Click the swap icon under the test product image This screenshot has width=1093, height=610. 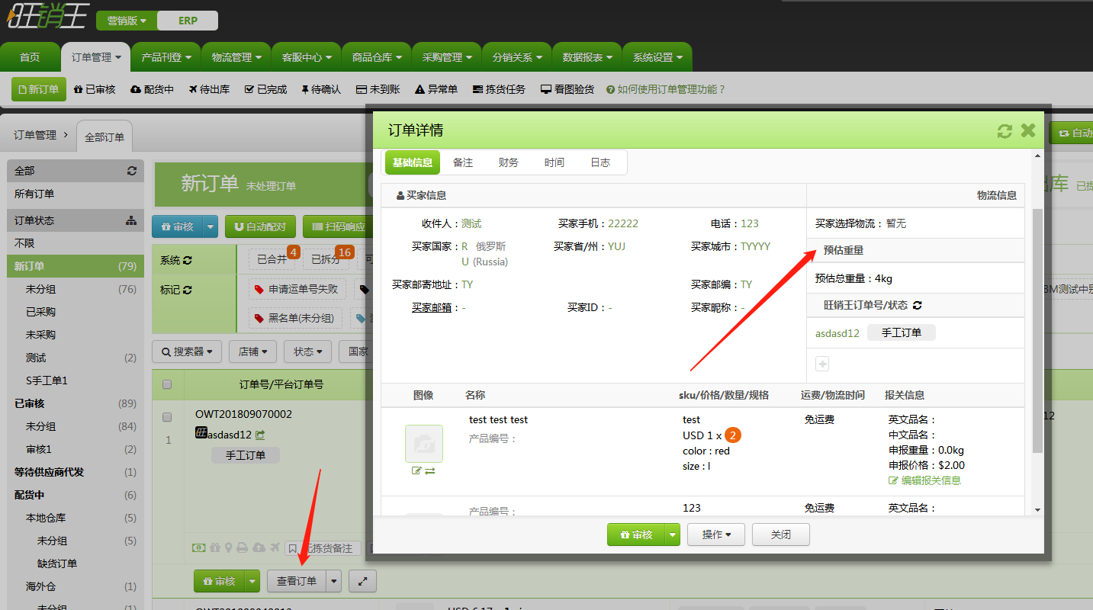click(430, 471)
